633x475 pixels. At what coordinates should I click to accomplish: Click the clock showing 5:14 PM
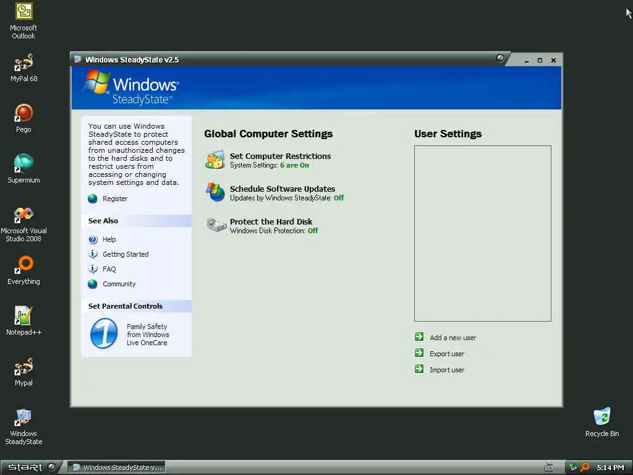(610, 468)
